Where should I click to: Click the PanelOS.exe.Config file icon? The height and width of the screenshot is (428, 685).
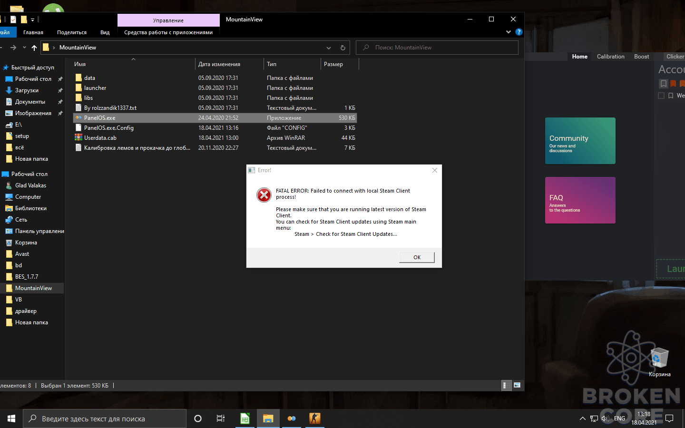point(78,128)
